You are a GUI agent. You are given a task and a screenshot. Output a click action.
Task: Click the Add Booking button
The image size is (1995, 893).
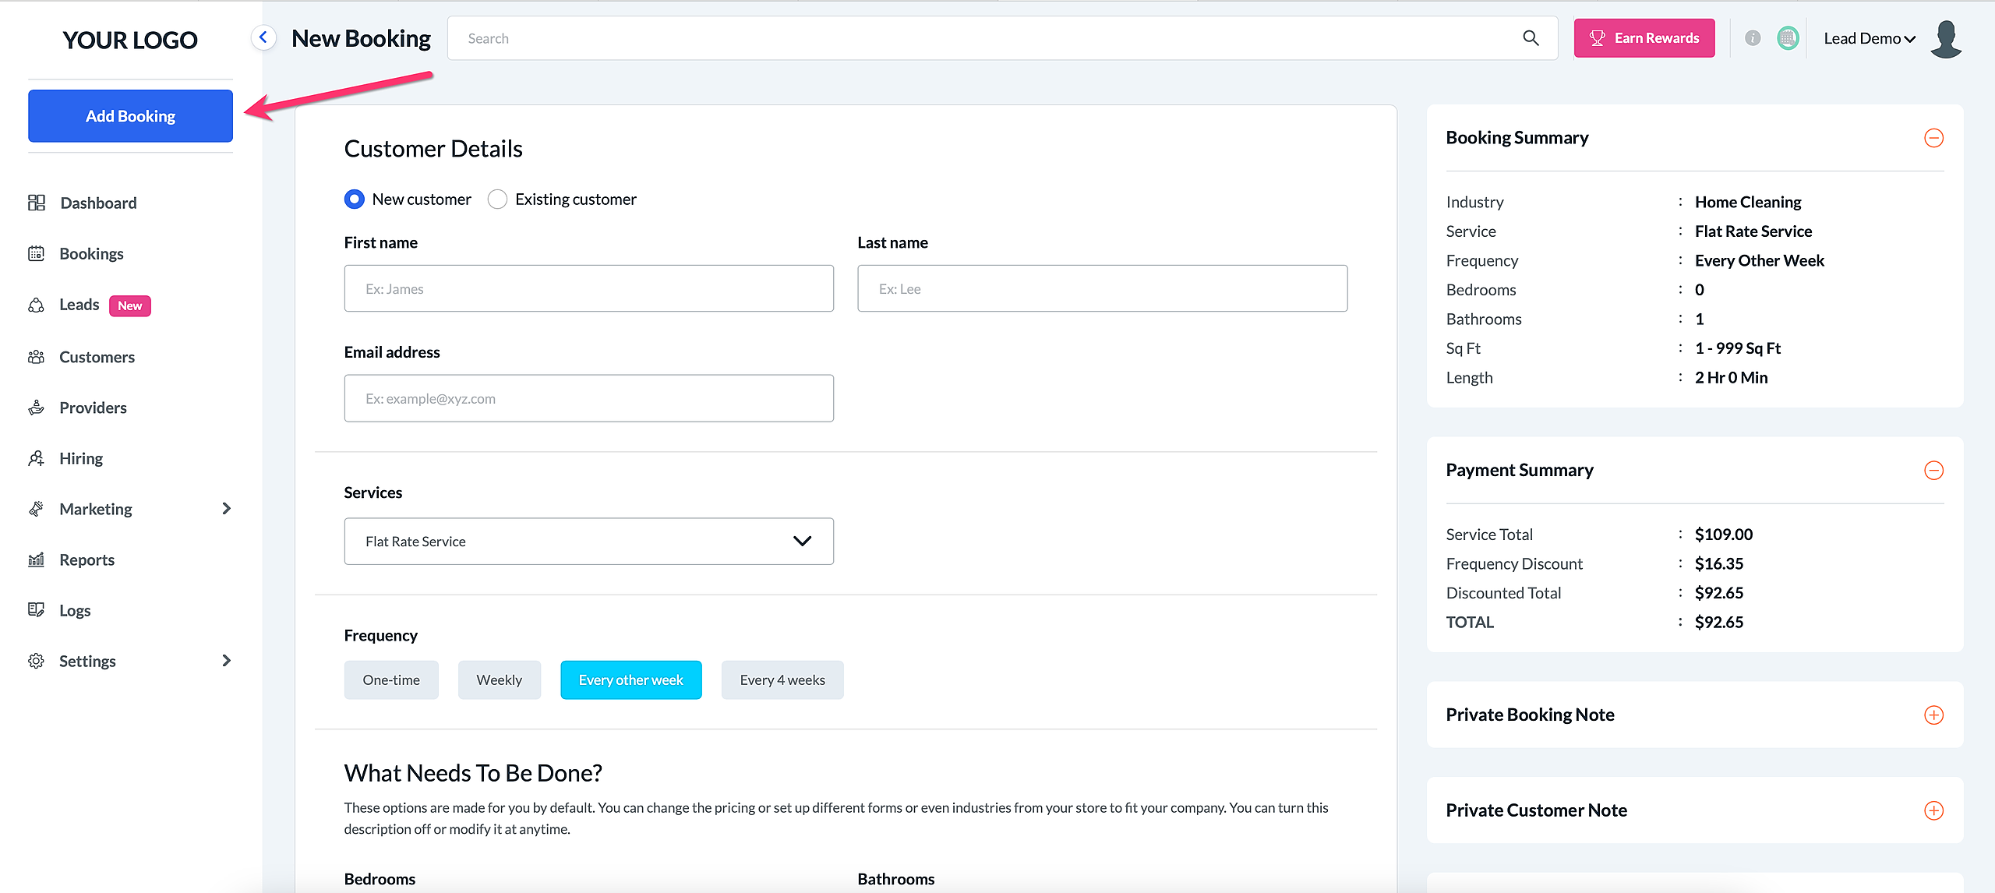point(130,116)
